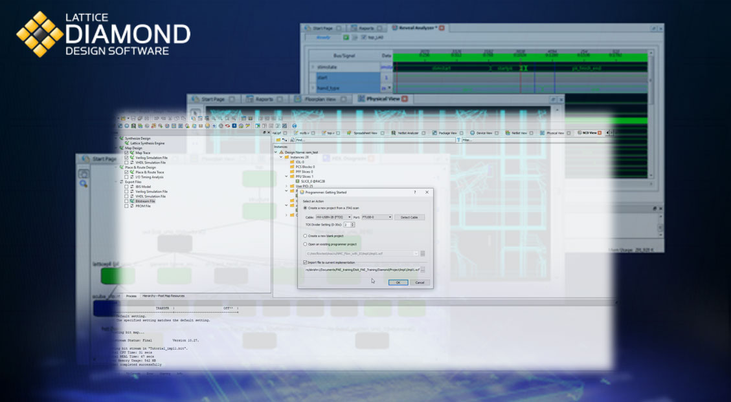The width and height of the screenshot is (731, 402).
Task: Click the warning icon beside Design Name: ram_test
Action: coord(282,152)
